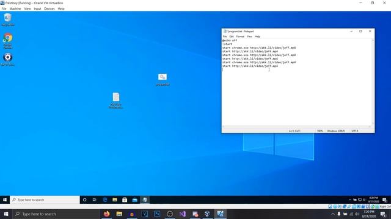The height and width of the screenshot is (219, 391).
Task: Select running VM window in host taskbar
Action: (220, 214)
